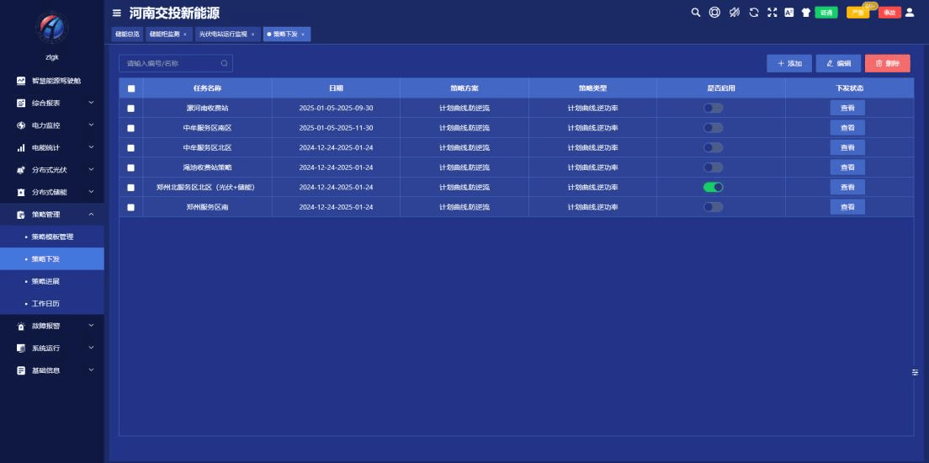
Task: Click the search icon inside the number/name field
Action: point(225,63)
